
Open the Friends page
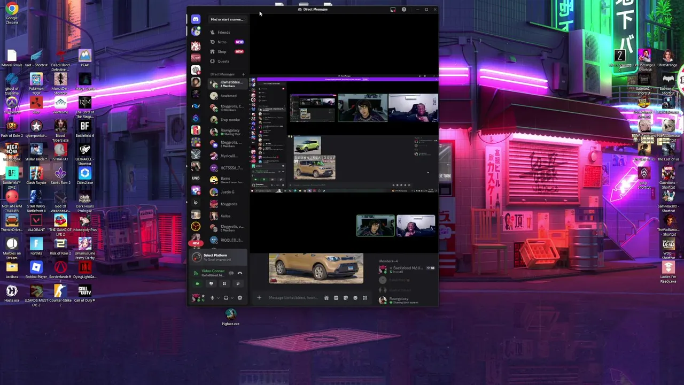pyautogui.click(x=228, y=33)
